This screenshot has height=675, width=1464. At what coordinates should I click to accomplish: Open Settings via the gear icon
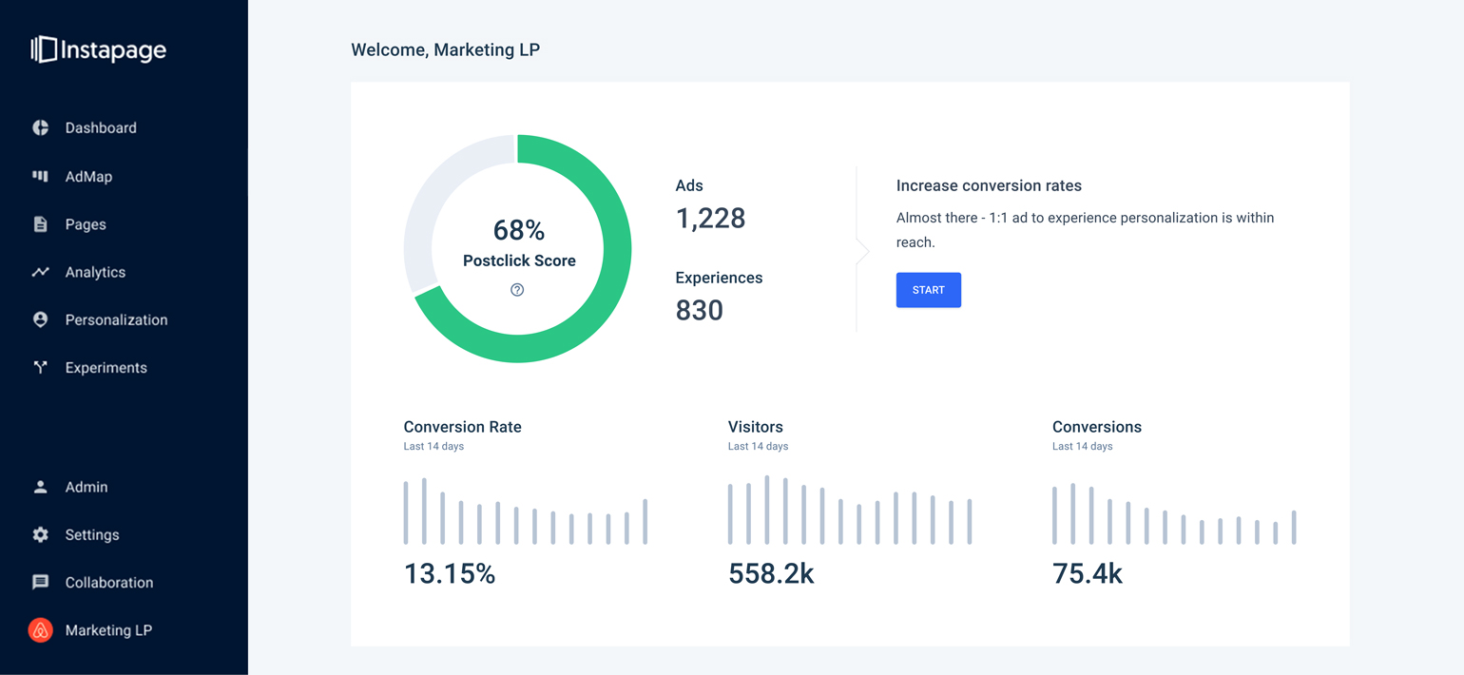pos(40,534)
